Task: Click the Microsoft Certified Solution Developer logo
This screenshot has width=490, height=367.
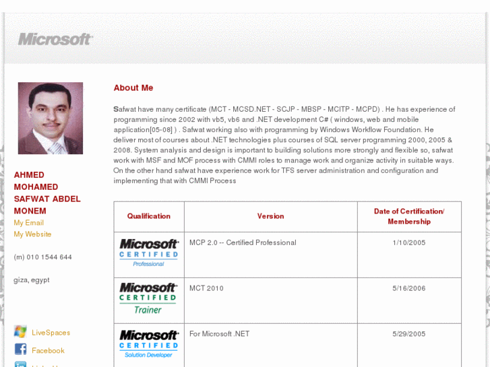Action: tap(149, 343)
